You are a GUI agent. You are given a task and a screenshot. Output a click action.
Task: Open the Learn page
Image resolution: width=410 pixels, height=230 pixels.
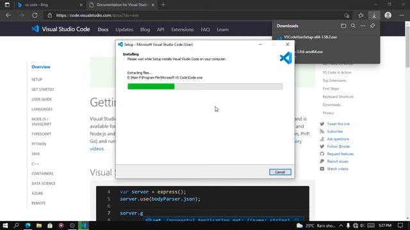click(x=222, y=29)
